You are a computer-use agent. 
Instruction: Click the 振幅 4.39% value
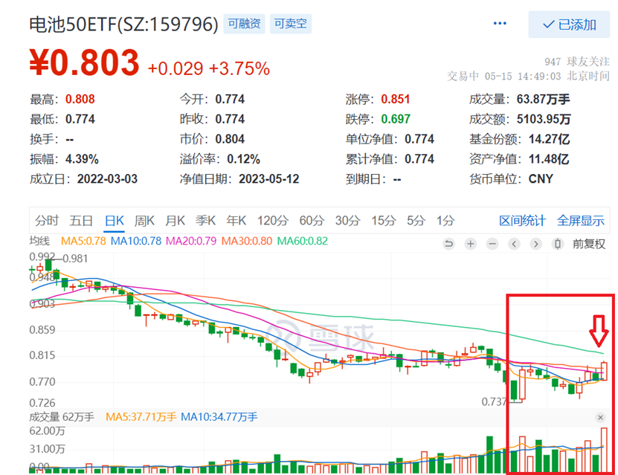tap(82, 159)
